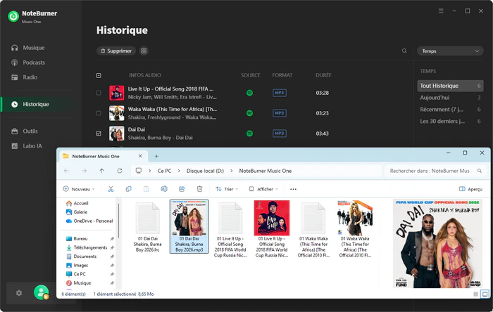Open the Labo IA section

(x=27, y=145)
